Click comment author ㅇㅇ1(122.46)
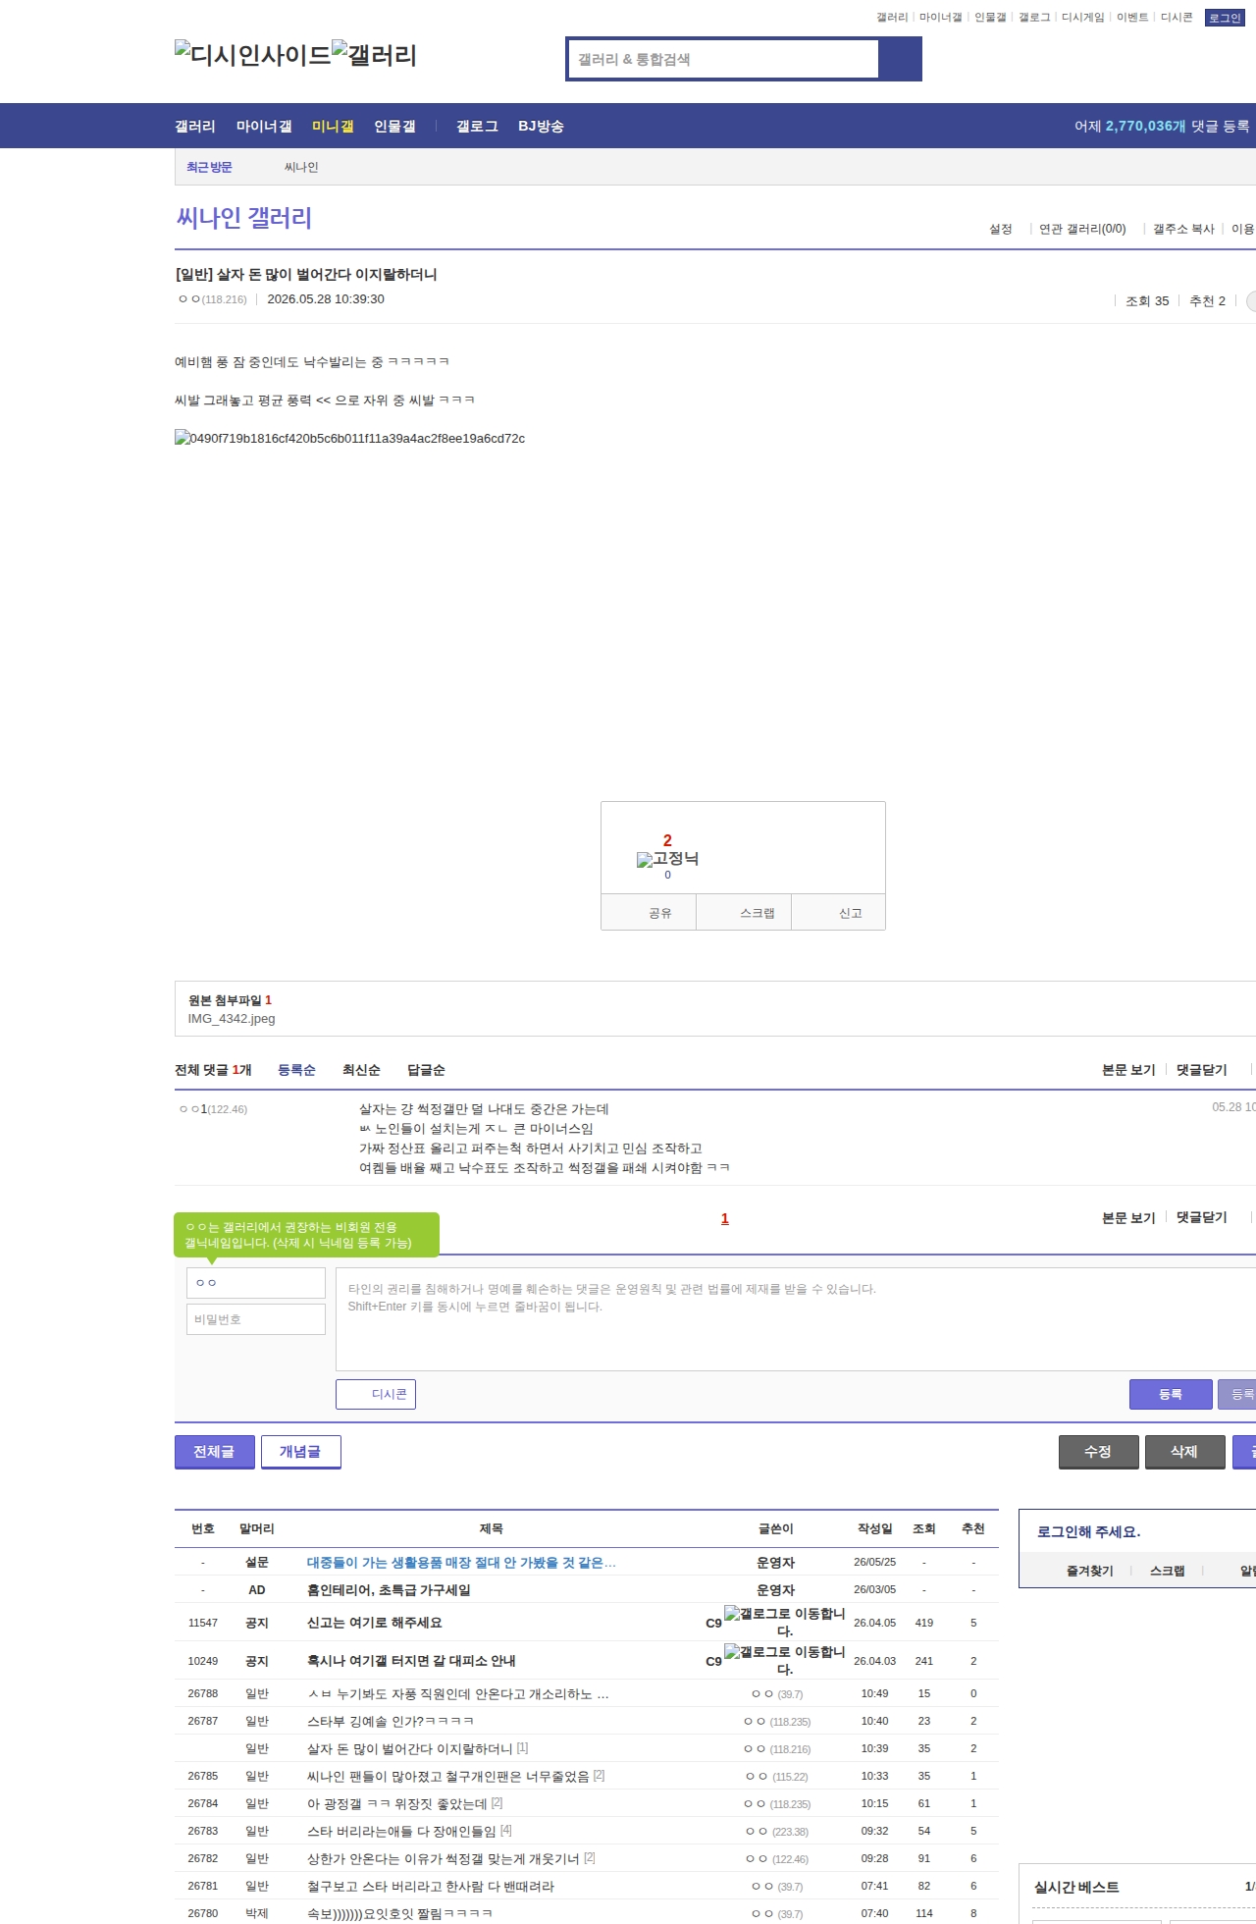 tap(213, 1109)
